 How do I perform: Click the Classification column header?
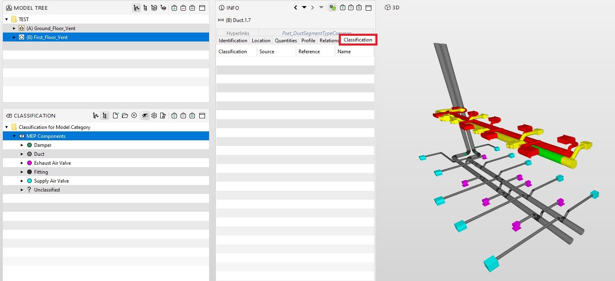[x=236, y=51]
